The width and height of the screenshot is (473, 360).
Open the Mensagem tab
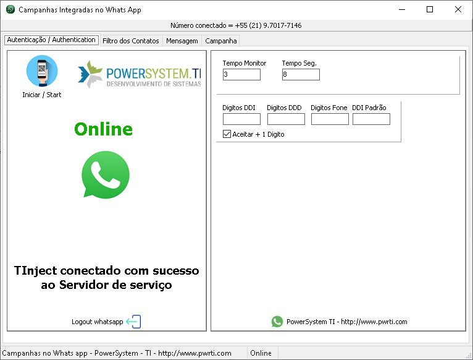182,41
